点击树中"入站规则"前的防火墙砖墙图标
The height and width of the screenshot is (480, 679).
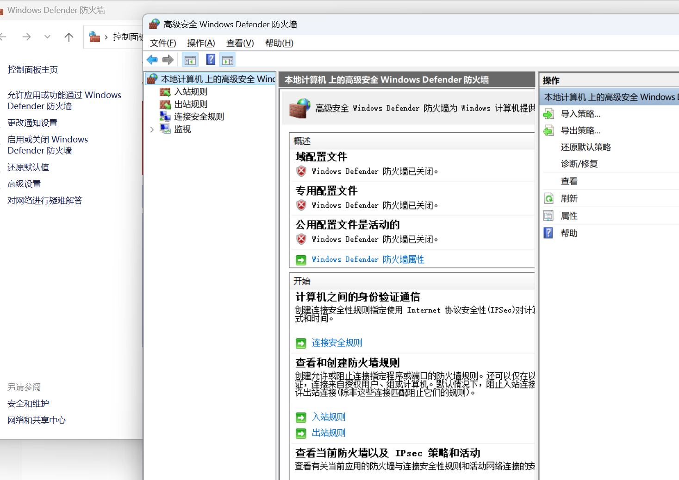165,92
